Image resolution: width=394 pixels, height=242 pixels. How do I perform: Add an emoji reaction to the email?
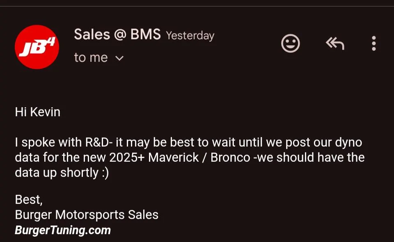(291, 43)
